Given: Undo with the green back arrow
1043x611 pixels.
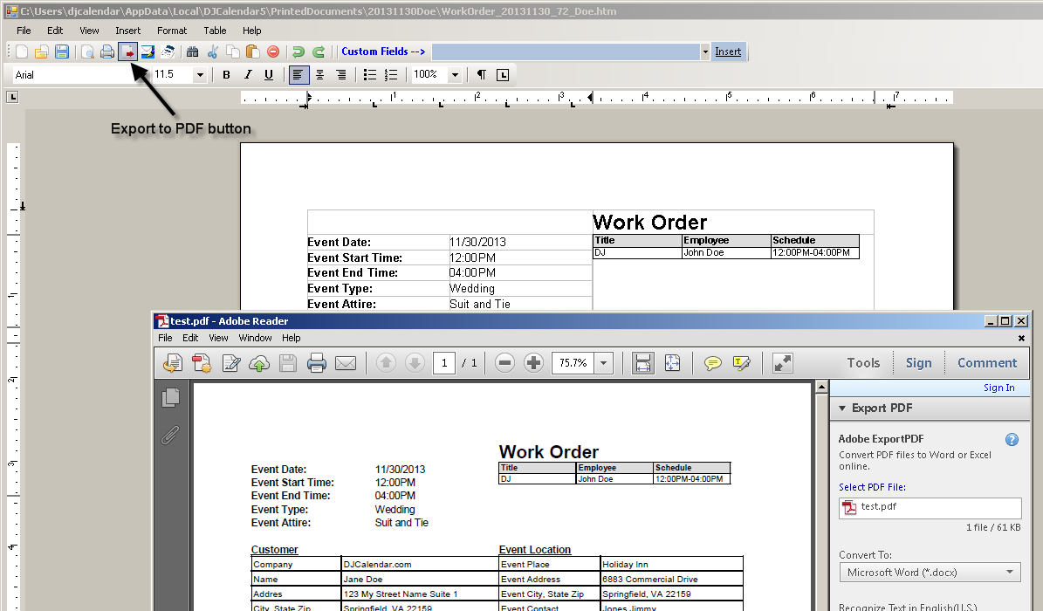Looking at the screenshot, I should tap(298, 51).
